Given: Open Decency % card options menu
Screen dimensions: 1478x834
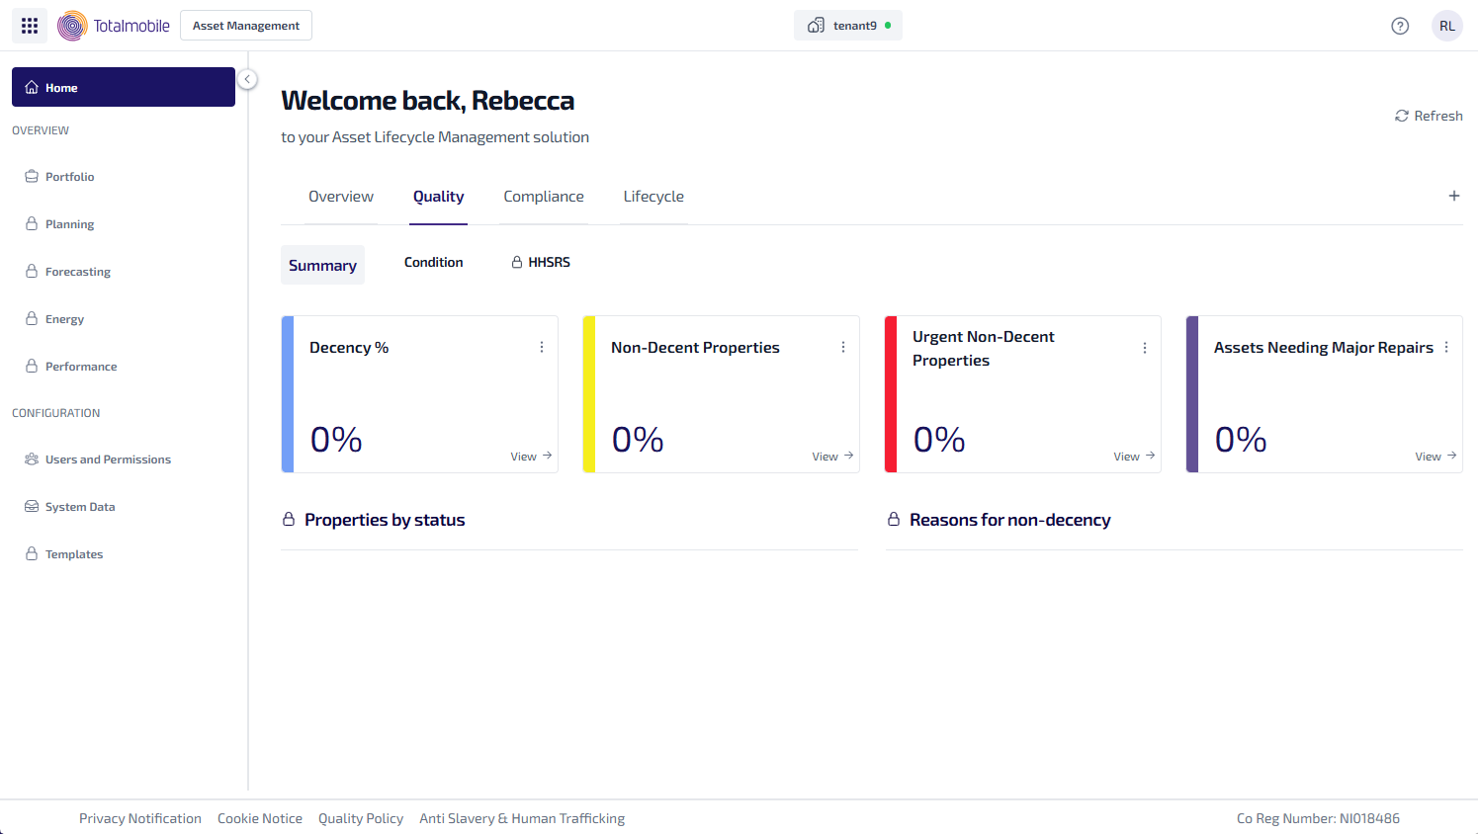Looking at the screenshot, I should point(542,347).
